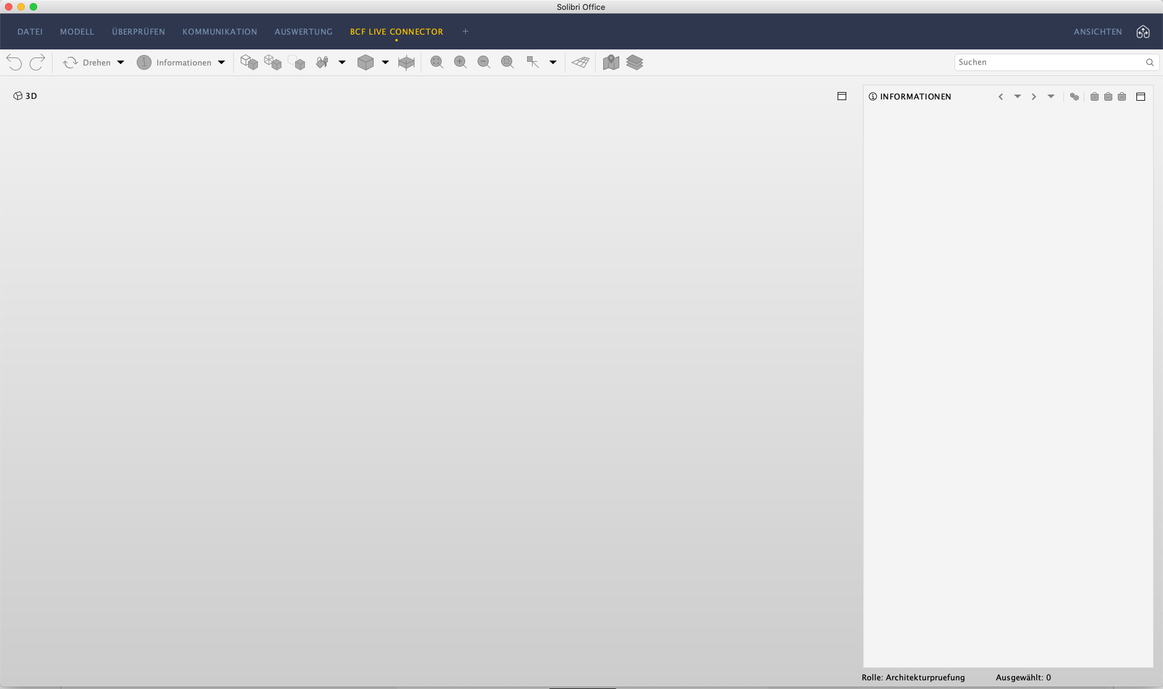1163x689 pixels.
Task: Switch to the KOMMUNIKATION tab
Action: click(220, 32)
